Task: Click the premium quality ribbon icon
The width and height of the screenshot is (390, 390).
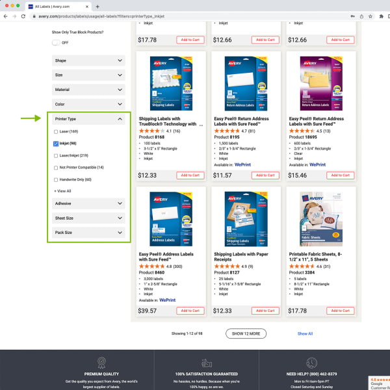Action: coord(101,363)
